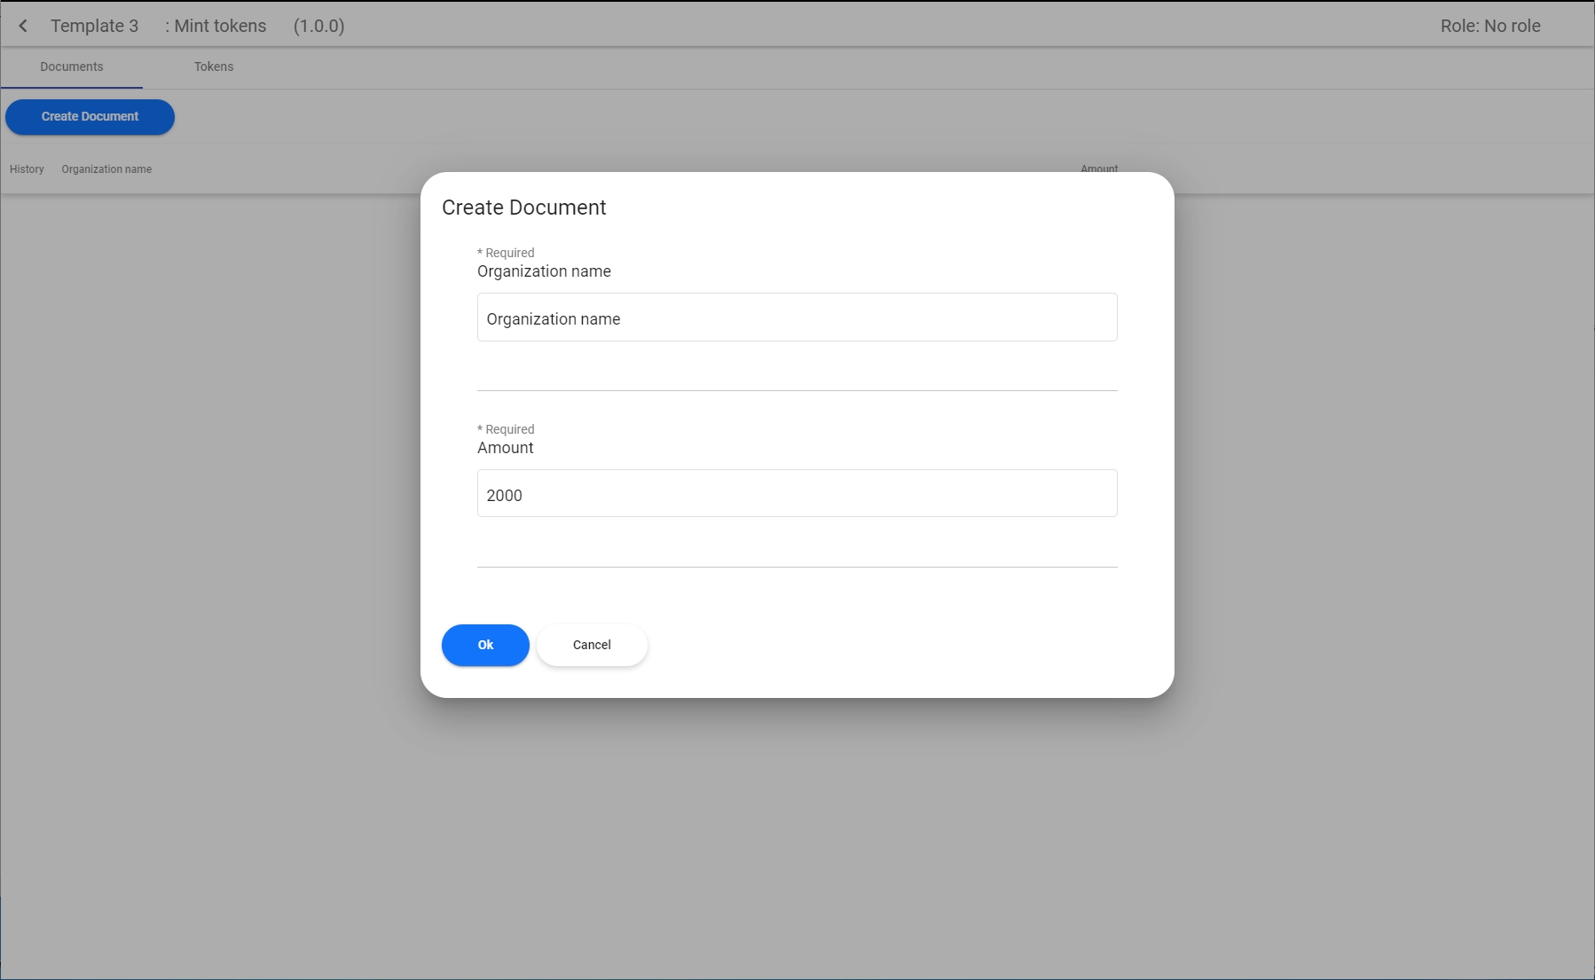Click the Template 3 header title
Image resolution: width=1595 pixels, height=980 pixels.
coord(94,26)
